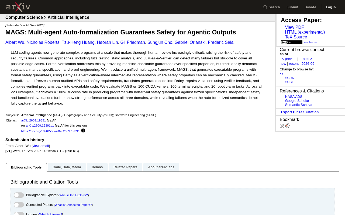The height and width of the screenshot is (215, 345).
Task: Click Log in button
Action: click(331, 7)
